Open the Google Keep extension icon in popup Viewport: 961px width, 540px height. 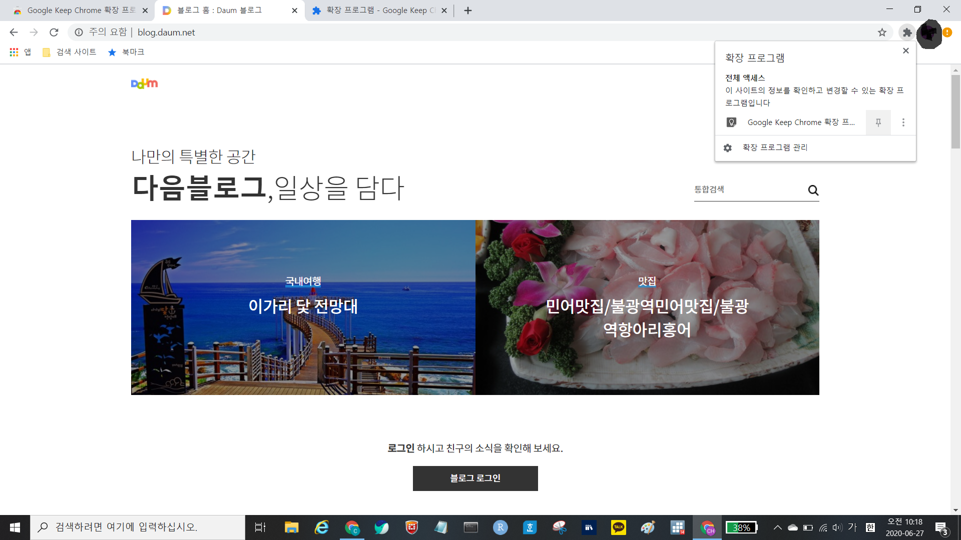[731, 122]
